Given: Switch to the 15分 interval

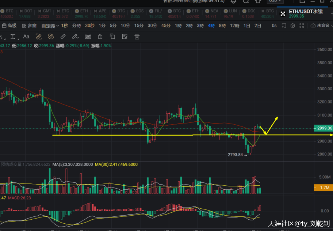Looking at the screenshot, I should 138,26.
